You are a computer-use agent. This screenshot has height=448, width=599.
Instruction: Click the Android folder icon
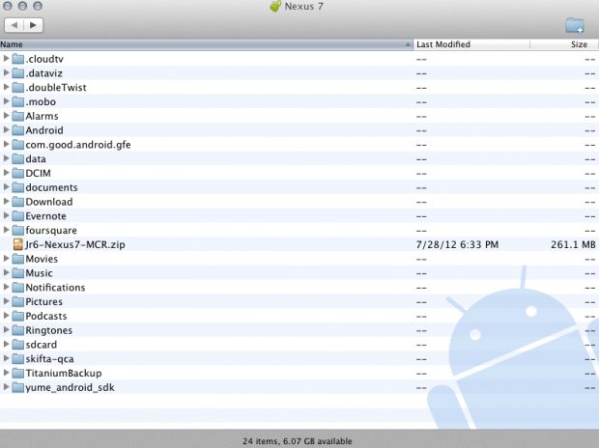tap(17, 130)
